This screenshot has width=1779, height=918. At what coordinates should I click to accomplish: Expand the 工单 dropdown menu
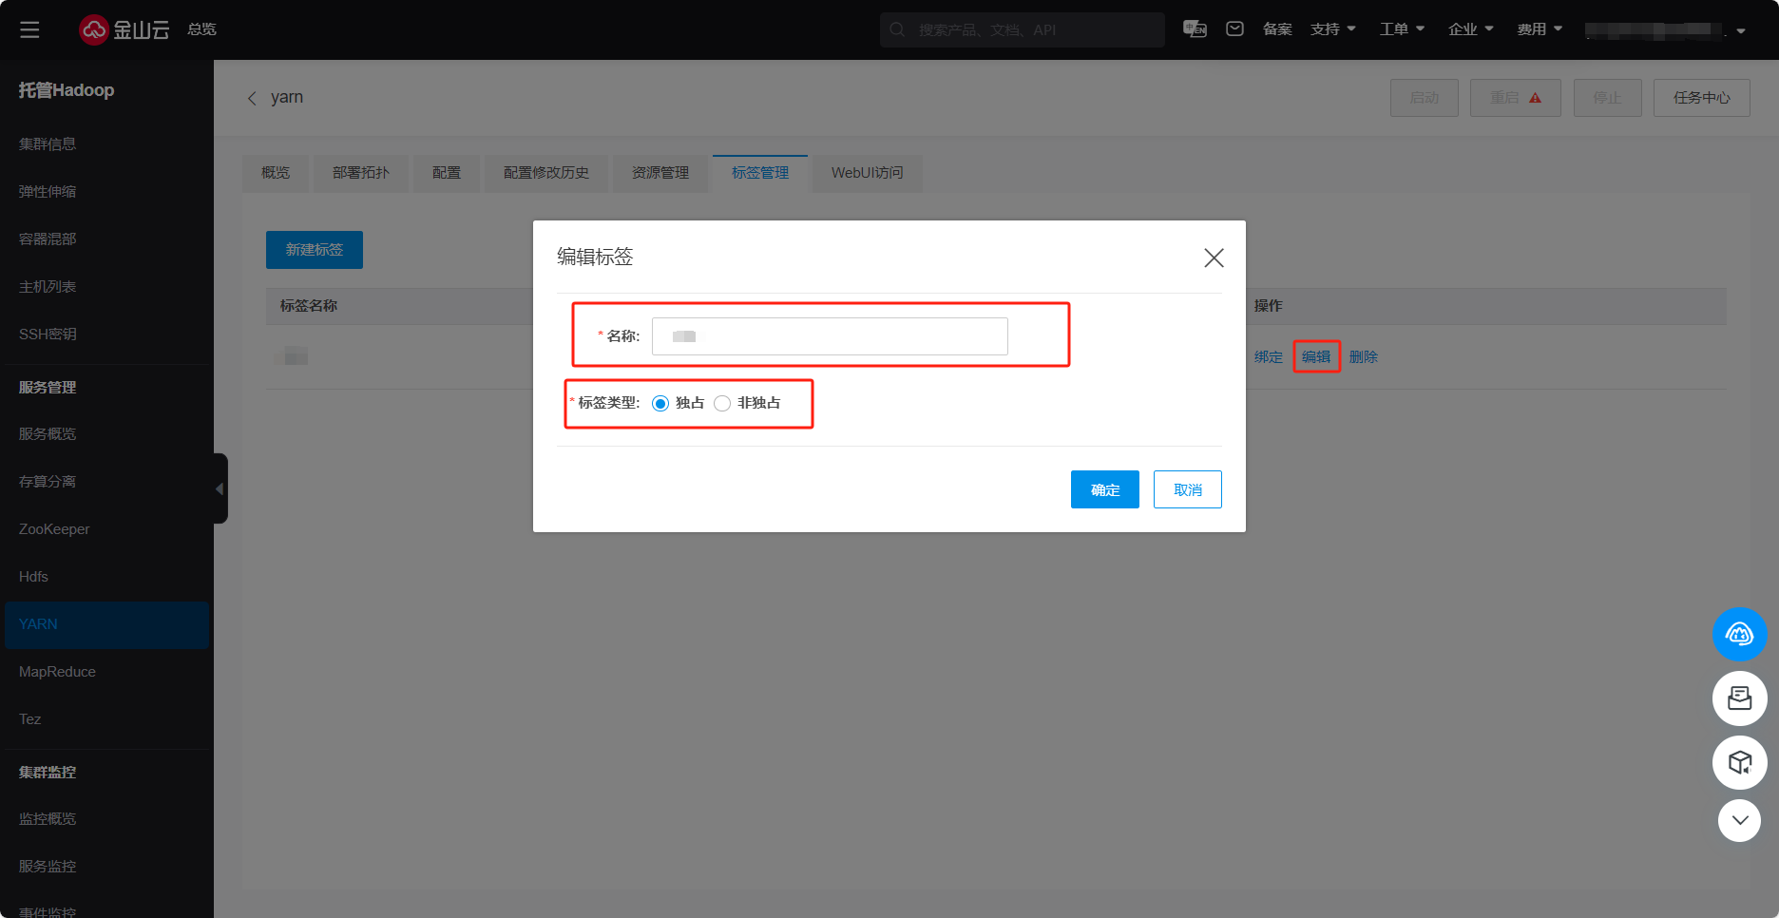click(x=1403, y=29)
